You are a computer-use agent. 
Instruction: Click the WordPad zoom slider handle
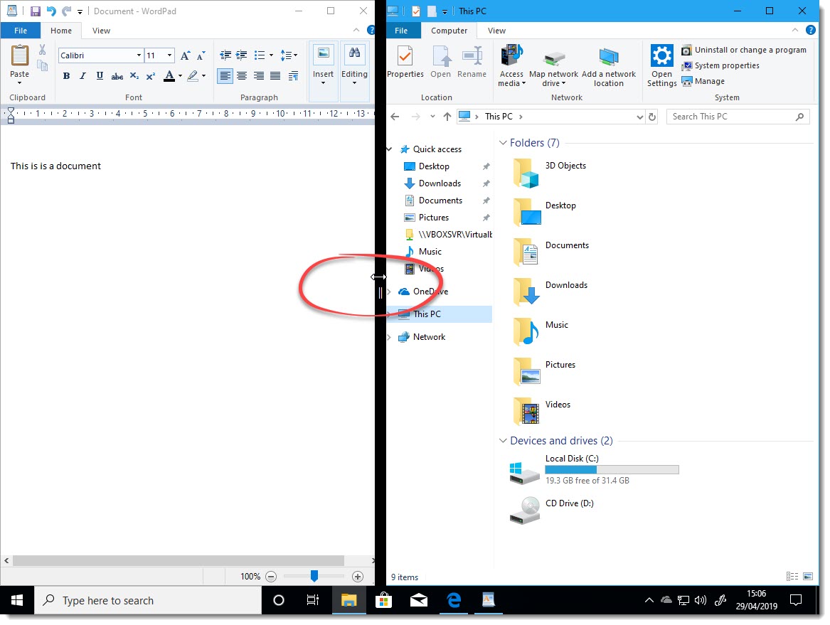(x=314, y=576)
